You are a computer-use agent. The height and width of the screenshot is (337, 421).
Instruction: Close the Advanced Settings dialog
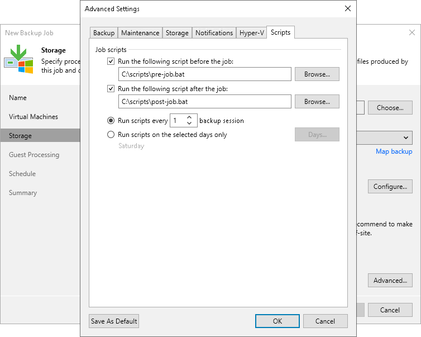tap(348, 8)
